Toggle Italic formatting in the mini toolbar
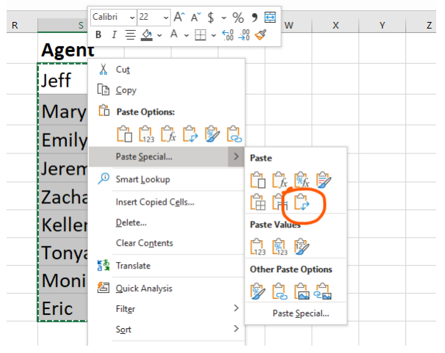445x353 pixels. [x=114, y=34]
